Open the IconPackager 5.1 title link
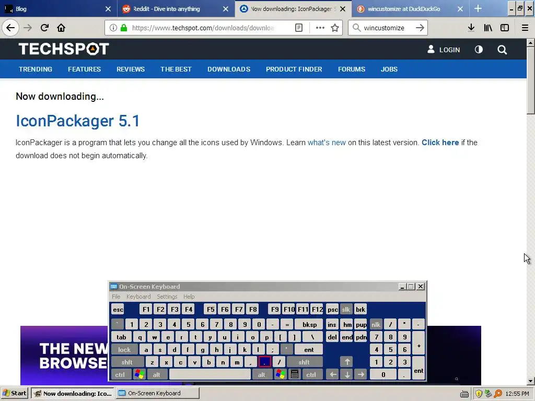The height and width of the screenshot is (401, 535). click(x=78, y=121)
